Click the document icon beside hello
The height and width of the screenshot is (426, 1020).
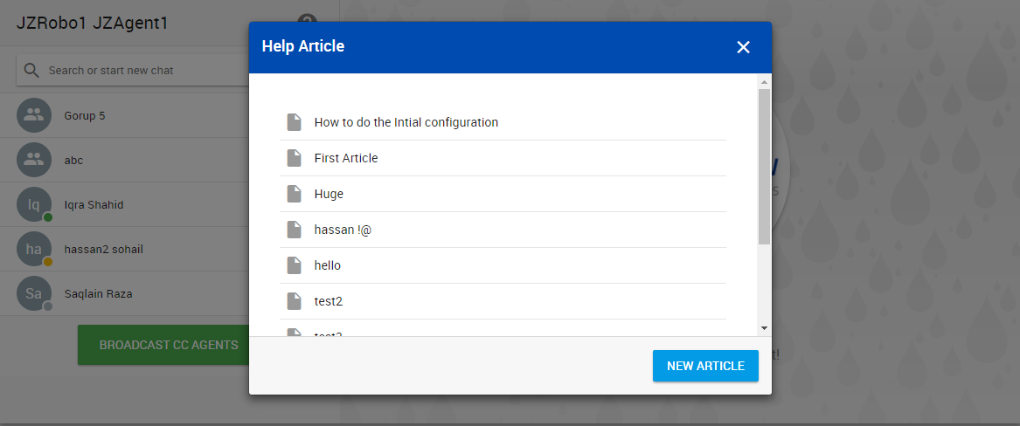coord(295,265)
